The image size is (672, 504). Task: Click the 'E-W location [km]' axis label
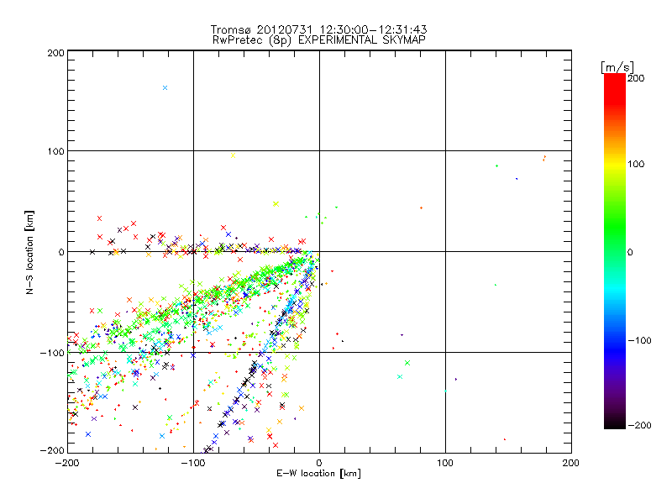[x=318, y=474]
